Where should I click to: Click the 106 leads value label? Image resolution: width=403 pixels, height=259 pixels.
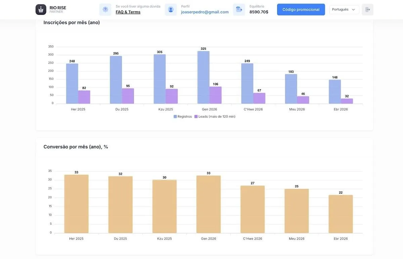click(216, 84)
